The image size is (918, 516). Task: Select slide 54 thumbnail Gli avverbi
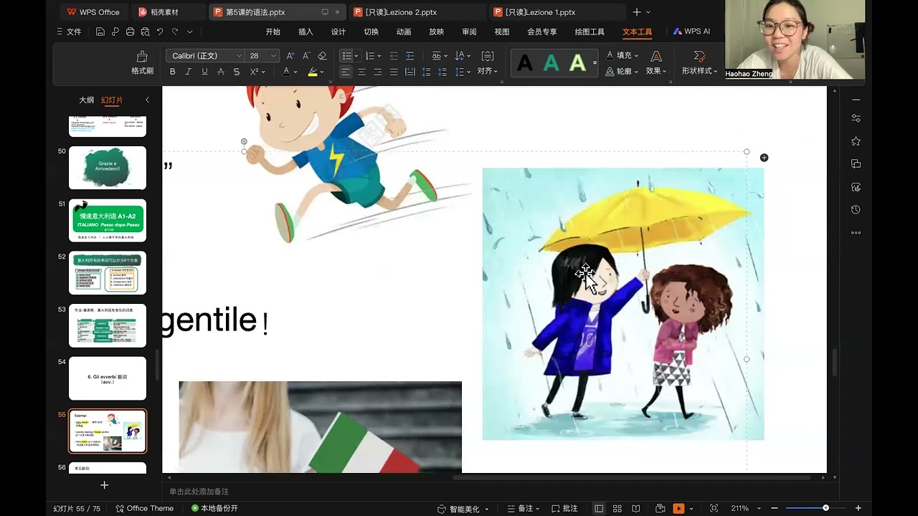108,378
